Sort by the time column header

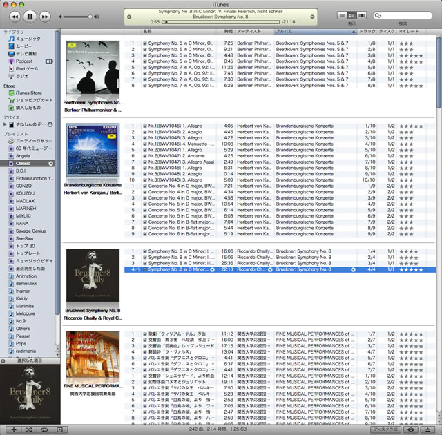[x=227, y=32]
